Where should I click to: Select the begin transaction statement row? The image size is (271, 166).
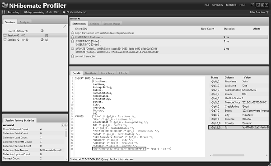point(169,33)
